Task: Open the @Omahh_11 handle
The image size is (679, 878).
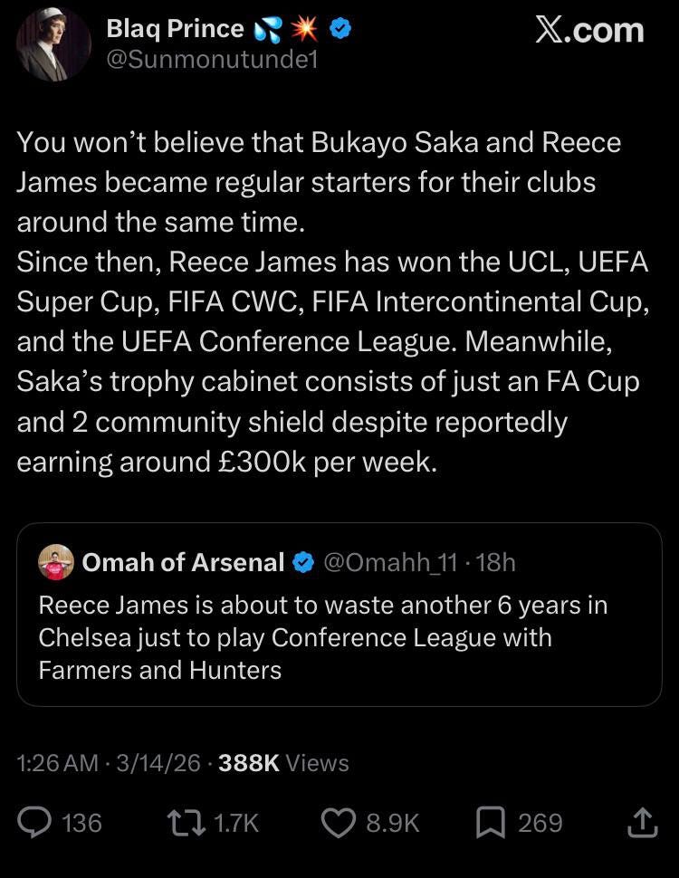Action: pos(389,562)
